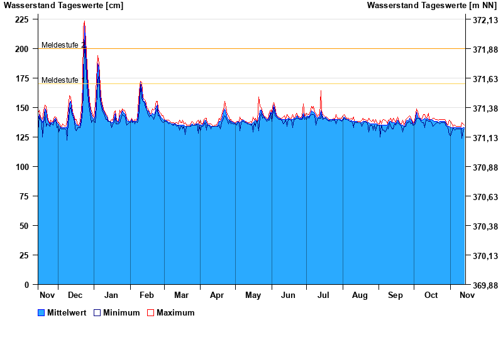Viewport: 503px width, 345px height.
Task: Select the Minimum legend label
Action: [x=121, y=313]
